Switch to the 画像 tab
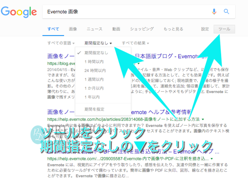Image resolution: width=248 pixels, height=184 pixels. pos(73,29)
